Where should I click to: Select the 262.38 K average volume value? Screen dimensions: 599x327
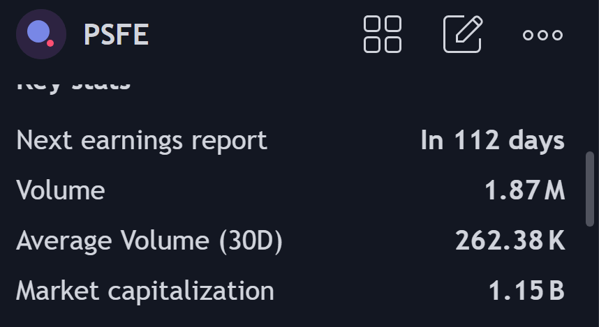(510, 241)
